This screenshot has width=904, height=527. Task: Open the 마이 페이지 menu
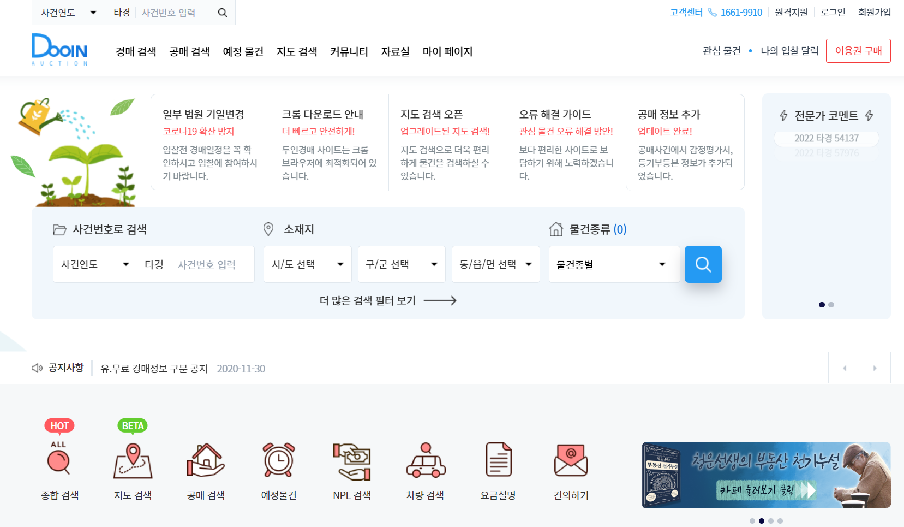(x=447, y=51)
